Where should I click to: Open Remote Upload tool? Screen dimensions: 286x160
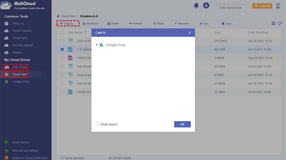tap(22, 45)
